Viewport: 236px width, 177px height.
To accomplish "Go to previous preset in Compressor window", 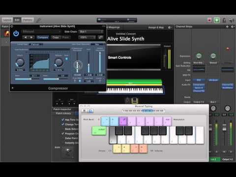I will click(x=25, y=37).
